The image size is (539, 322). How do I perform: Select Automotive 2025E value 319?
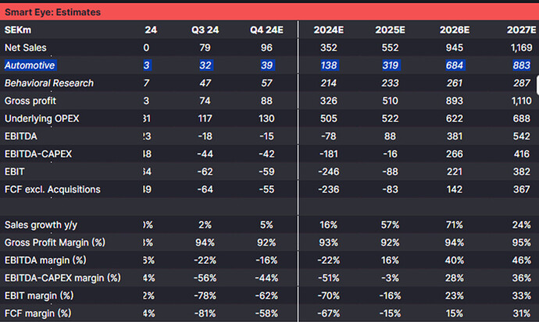coord(390,65)
